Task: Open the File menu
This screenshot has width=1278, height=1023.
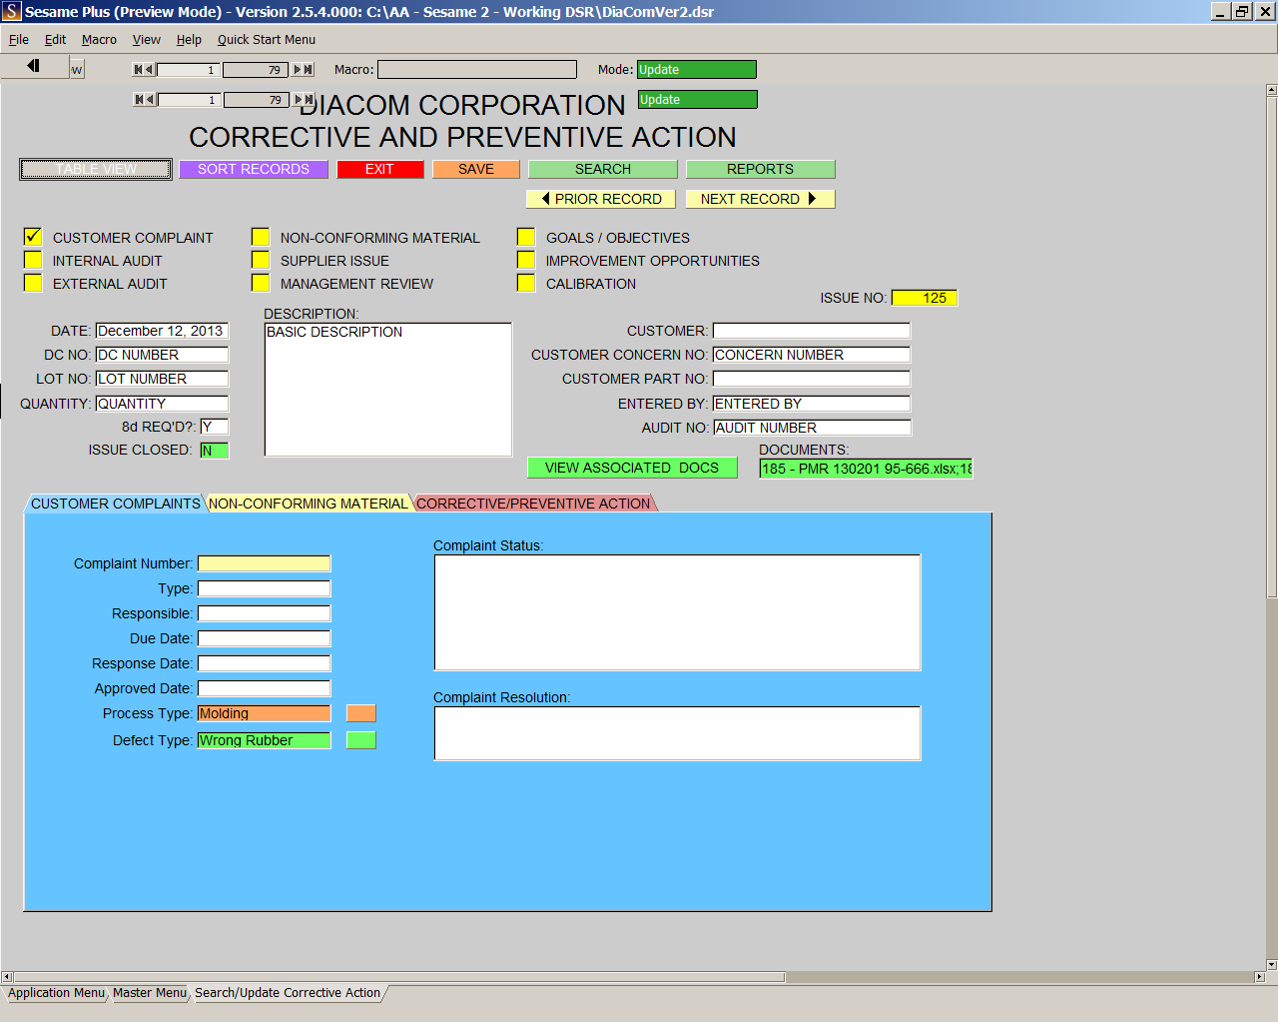Action: (19, 40)
